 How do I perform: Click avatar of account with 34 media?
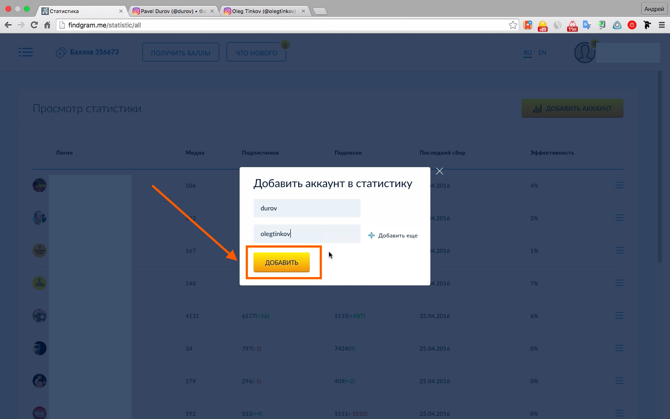tap(40, 348)
